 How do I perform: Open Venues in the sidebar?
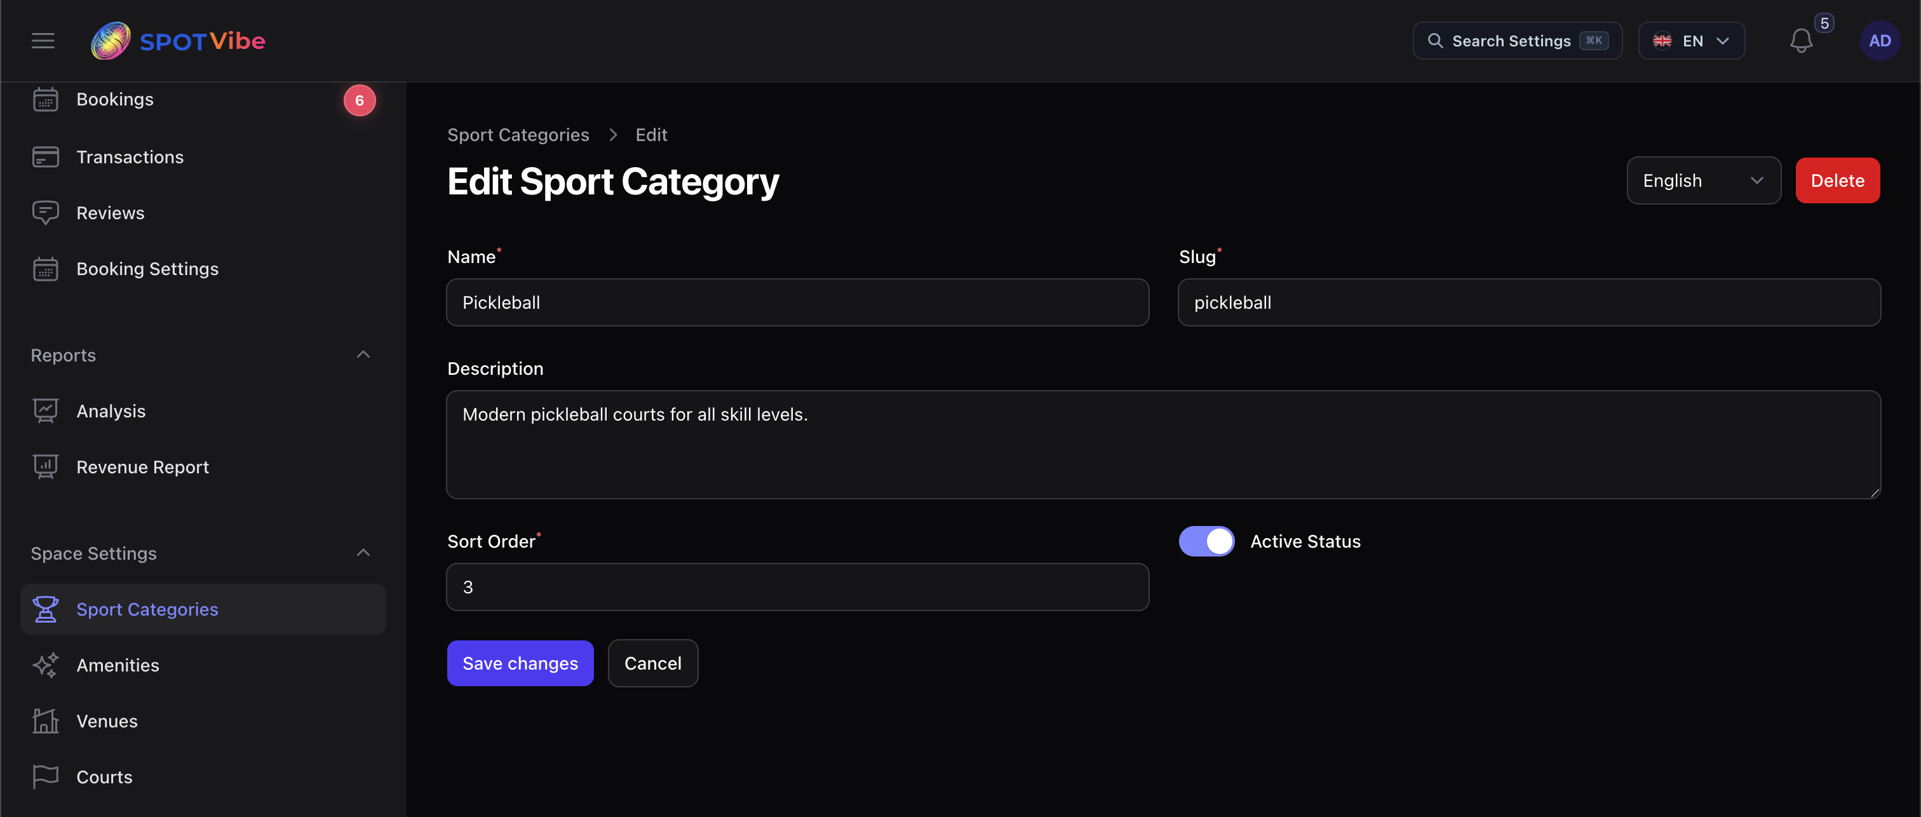coord(203,720)
